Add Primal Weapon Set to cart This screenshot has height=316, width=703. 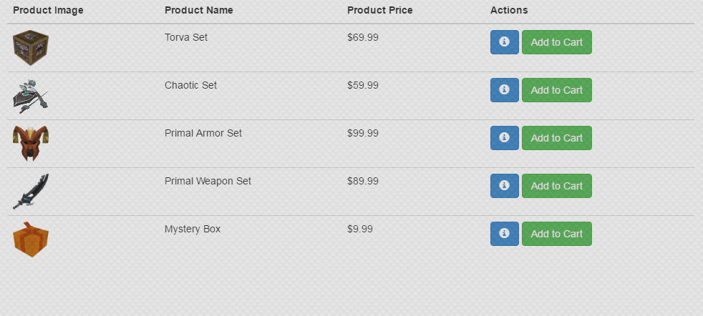coord(556,186)
